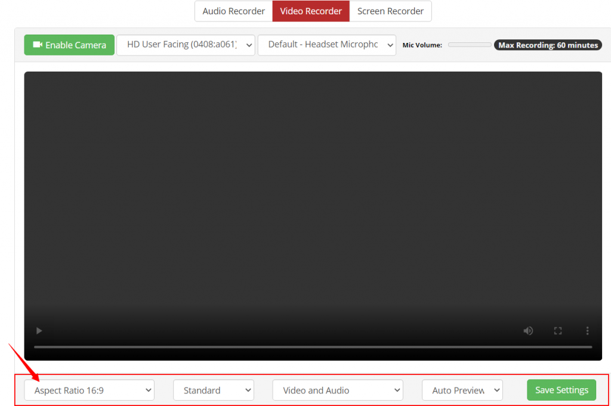Click the Mic Volume label
The height and width of the screenshot is (406, 611).
[x=422, y=45]
